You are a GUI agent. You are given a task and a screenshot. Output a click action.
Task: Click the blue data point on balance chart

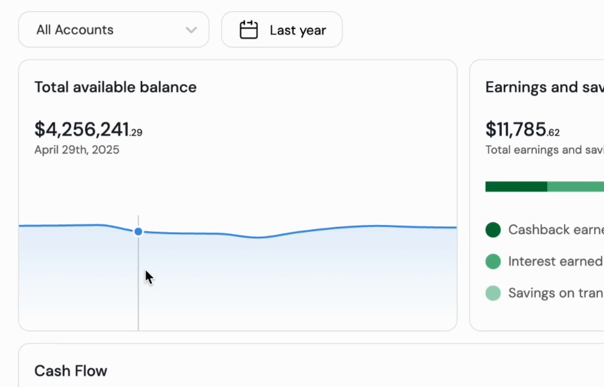(138, 232)
